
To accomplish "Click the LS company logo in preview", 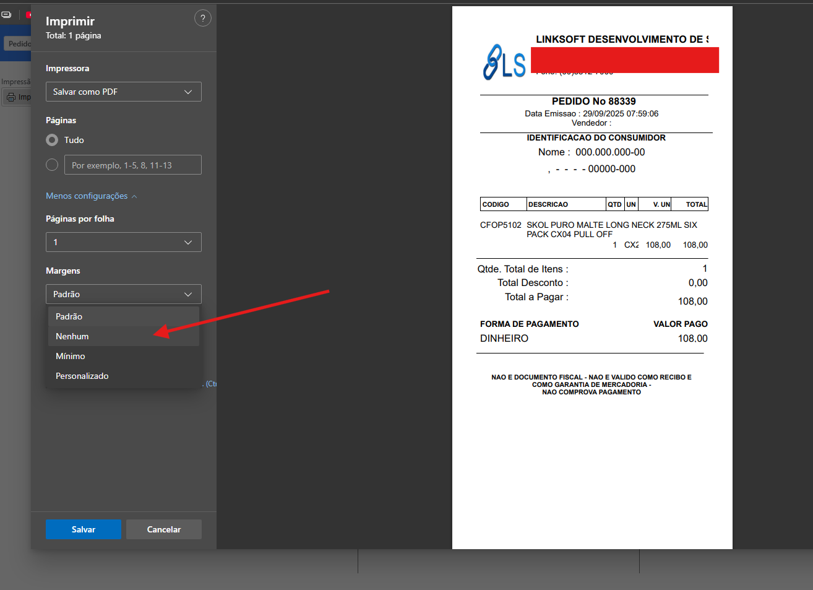I will [x=504, y=63].
